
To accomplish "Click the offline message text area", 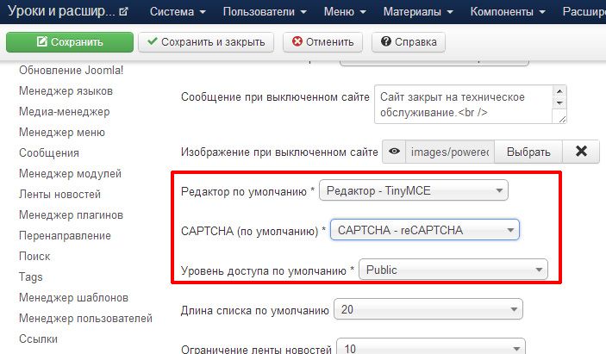I will tap(463, 105).
